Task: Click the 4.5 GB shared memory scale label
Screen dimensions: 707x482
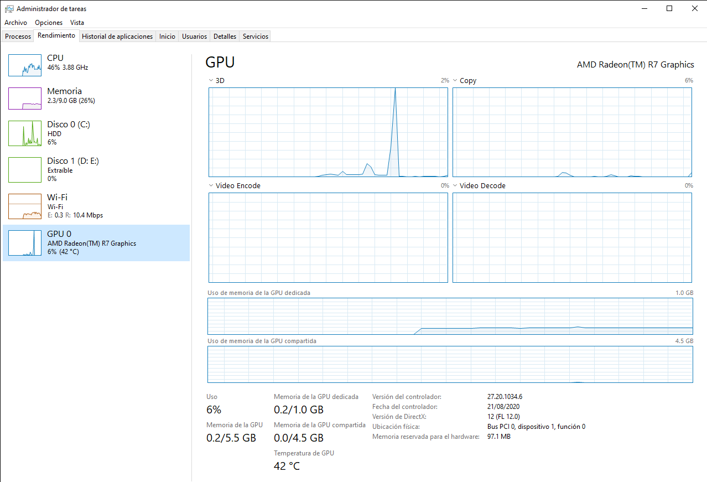Action: point(684,341)
